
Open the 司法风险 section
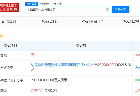pos(9,22)
